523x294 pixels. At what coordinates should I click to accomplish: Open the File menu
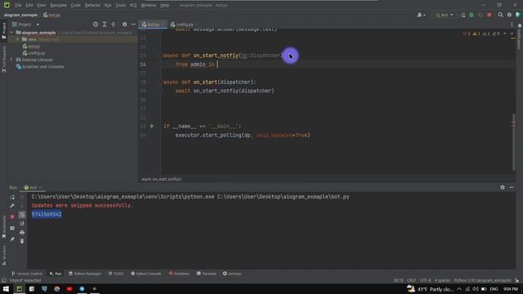pos(18,6)
